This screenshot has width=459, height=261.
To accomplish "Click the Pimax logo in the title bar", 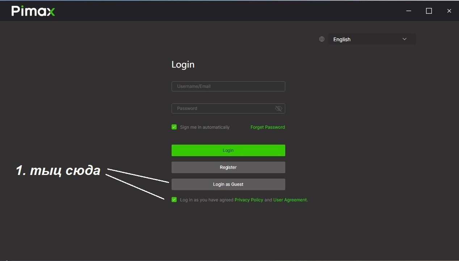I will coord(33,11).
